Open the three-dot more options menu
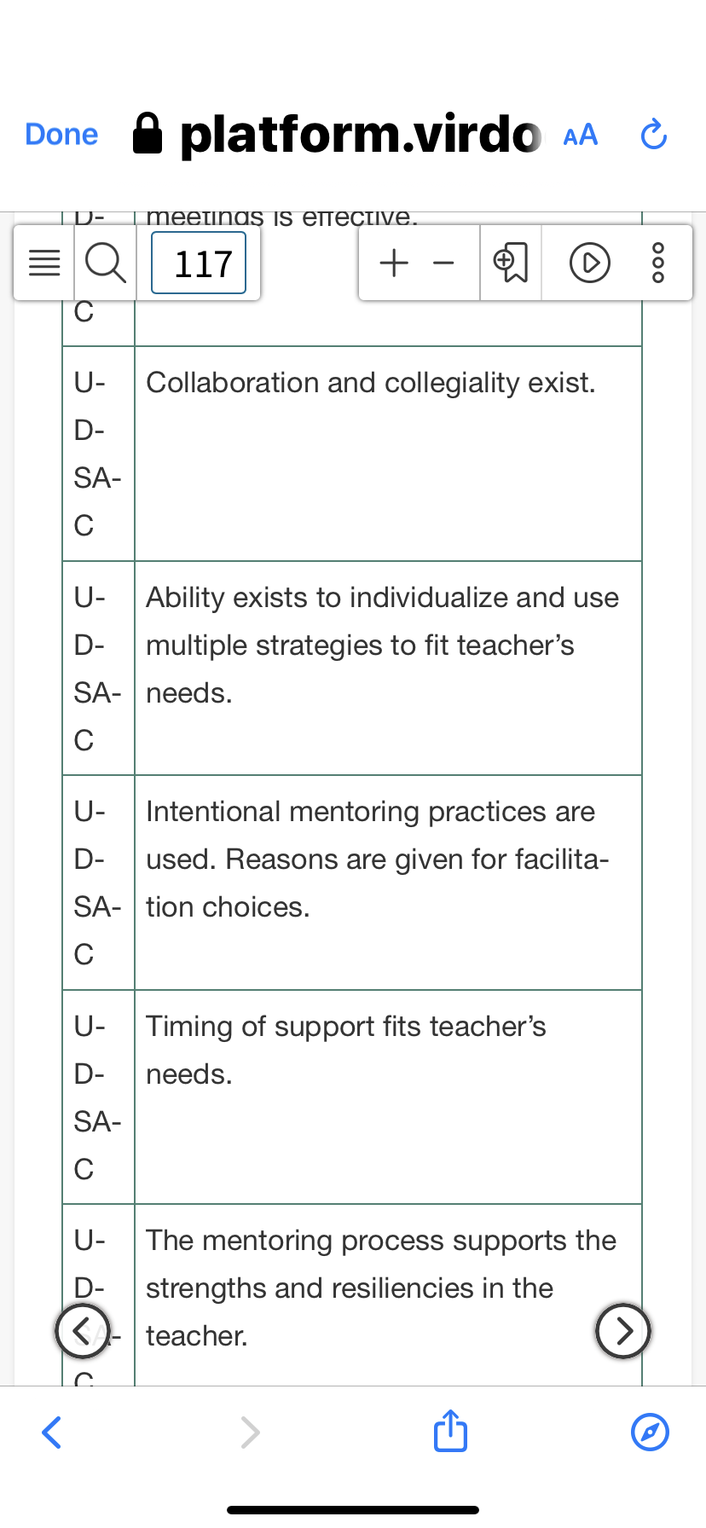Image resolution: width=706 pixels, height=1528 pixels. (657, 263)
